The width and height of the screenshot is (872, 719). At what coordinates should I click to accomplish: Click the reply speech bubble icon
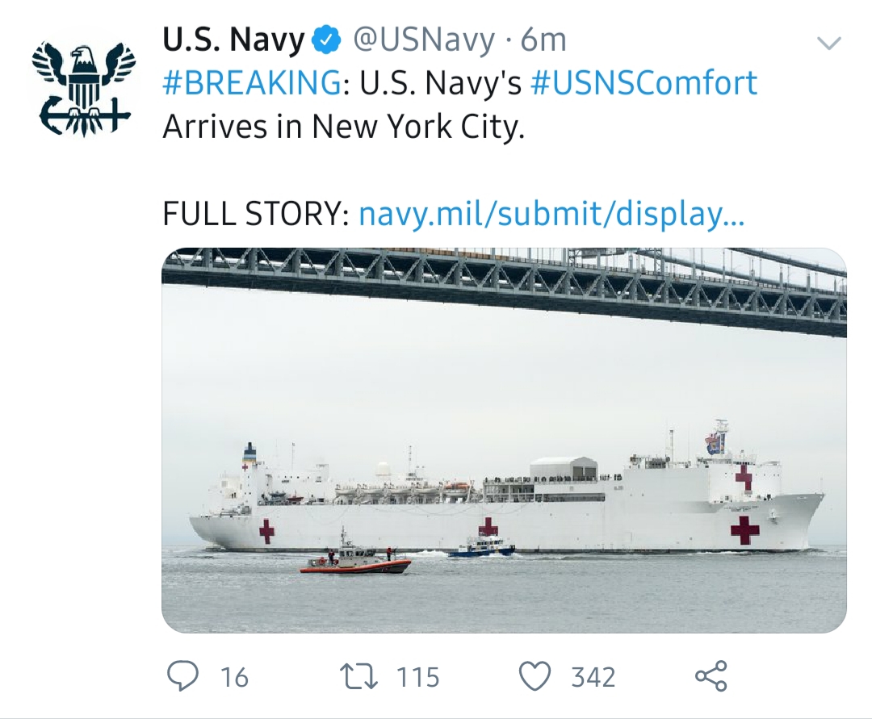183,676
